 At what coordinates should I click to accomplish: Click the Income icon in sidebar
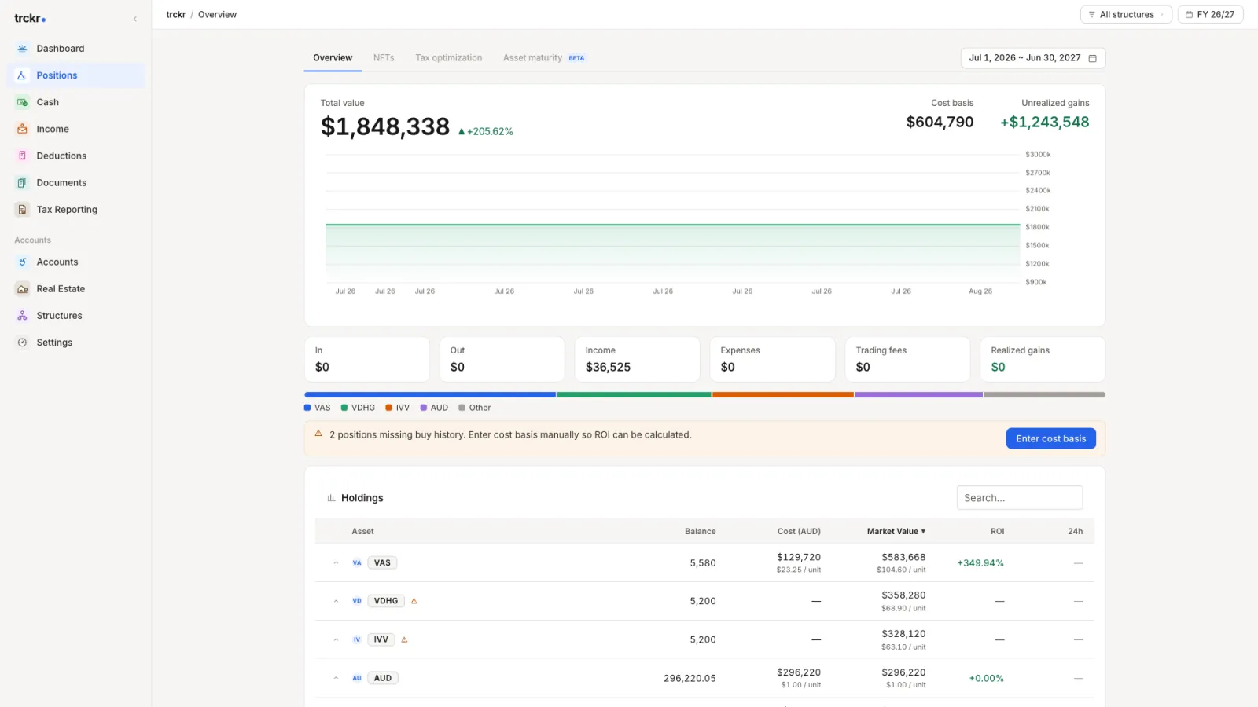(x=22, y=129)
